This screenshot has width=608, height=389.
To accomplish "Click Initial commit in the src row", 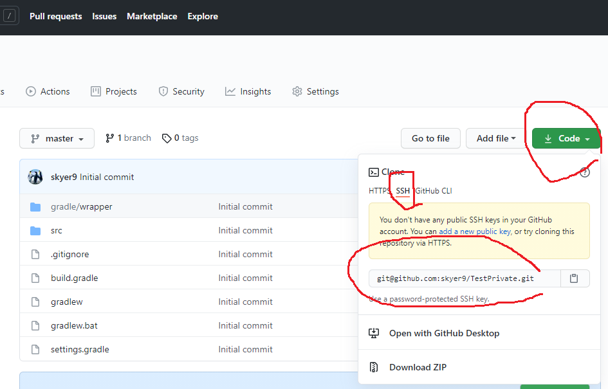I will (245, 231).
